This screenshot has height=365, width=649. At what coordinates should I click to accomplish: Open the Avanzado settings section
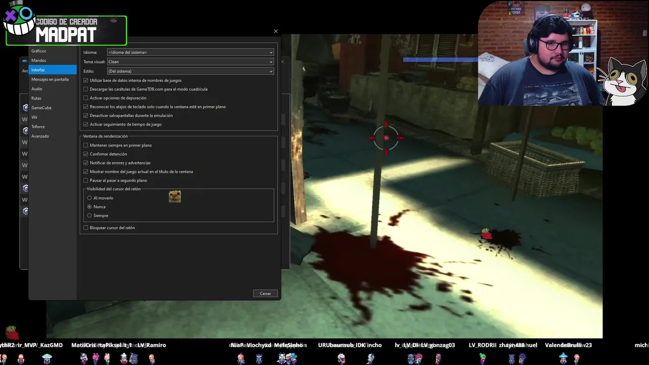tap(53, 136)
